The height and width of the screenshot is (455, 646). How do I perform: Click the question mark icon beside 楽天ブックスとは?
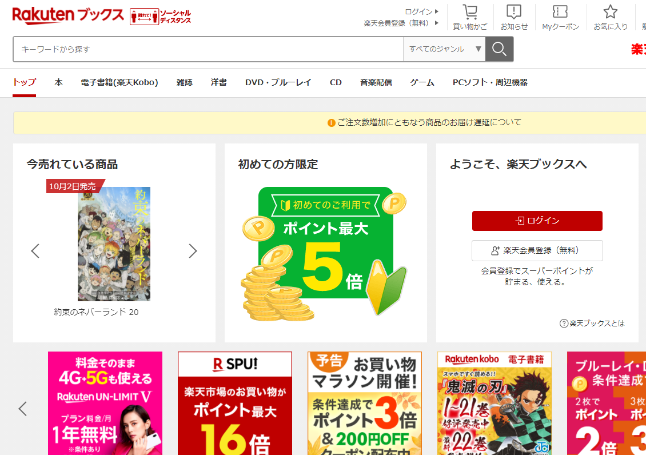pos(564,324)
